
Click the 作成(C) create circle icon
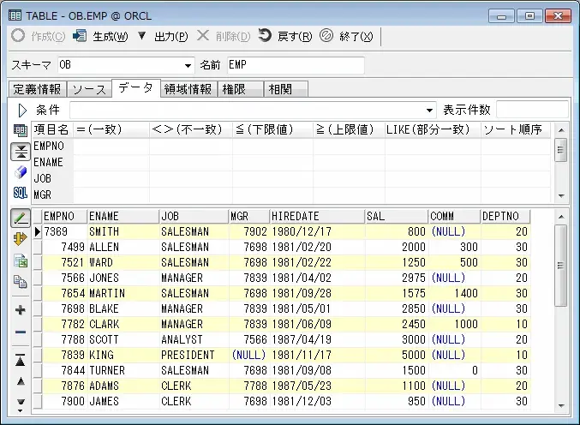click(x=18, y=36)
